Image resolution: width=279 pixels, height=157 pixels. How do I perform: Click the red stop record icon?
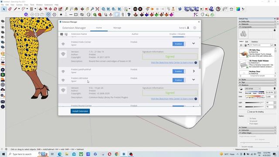(x=206, y=9)
